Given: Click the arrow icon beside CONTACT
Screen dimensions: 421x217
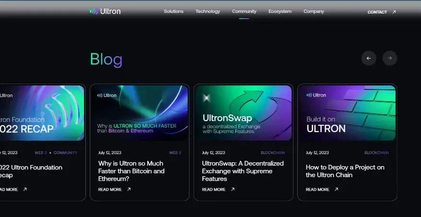Looking at the screenshot, I should click(394, 12).
